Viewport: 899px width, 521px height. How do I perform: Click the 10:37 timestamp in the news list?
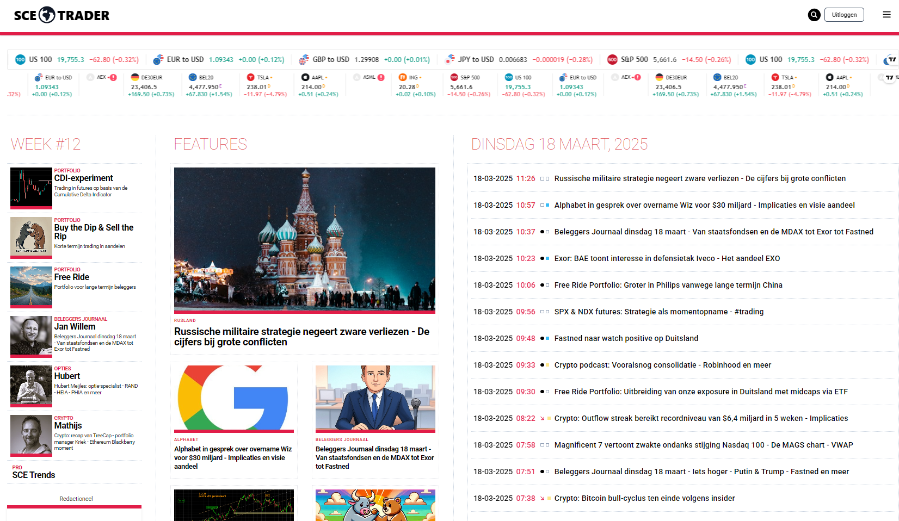click(x=526, y=232)
